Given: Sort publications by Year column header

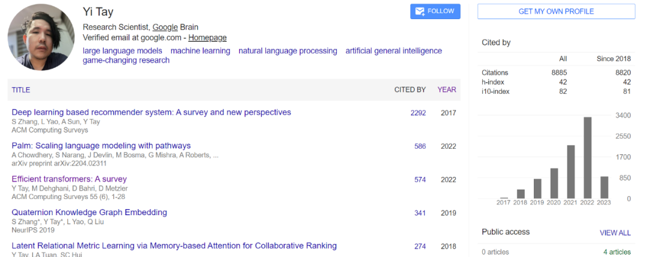Looking at the screenshot, I should tap(446, 90).
